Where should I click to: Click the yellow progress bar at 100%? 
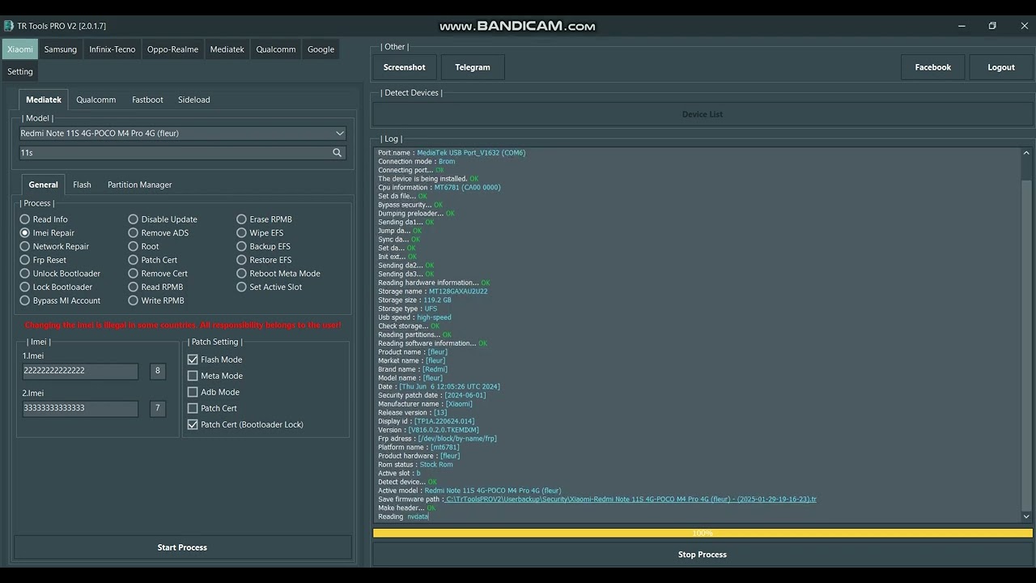click(703, 533)
